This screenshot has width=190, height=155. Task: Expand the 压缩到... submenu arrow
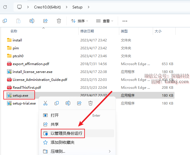pyautogui.click(x=110, y=151)
